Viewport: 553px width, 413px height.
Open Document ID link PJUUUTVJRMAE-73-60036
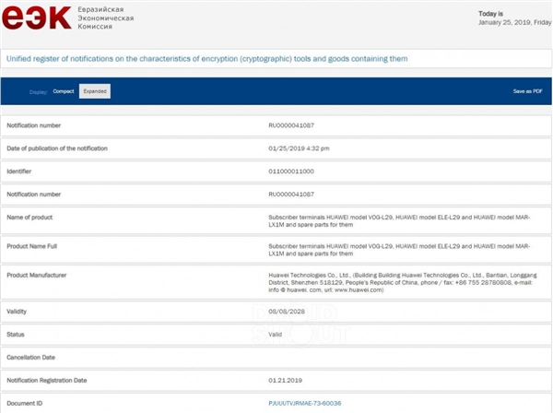[x=305, y=403]
